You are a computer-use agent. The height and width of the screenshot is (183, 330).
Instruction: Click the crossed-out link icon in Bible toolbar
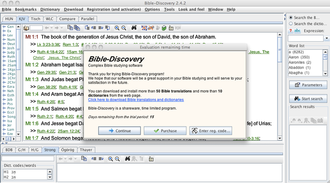(x=151, y=28)
